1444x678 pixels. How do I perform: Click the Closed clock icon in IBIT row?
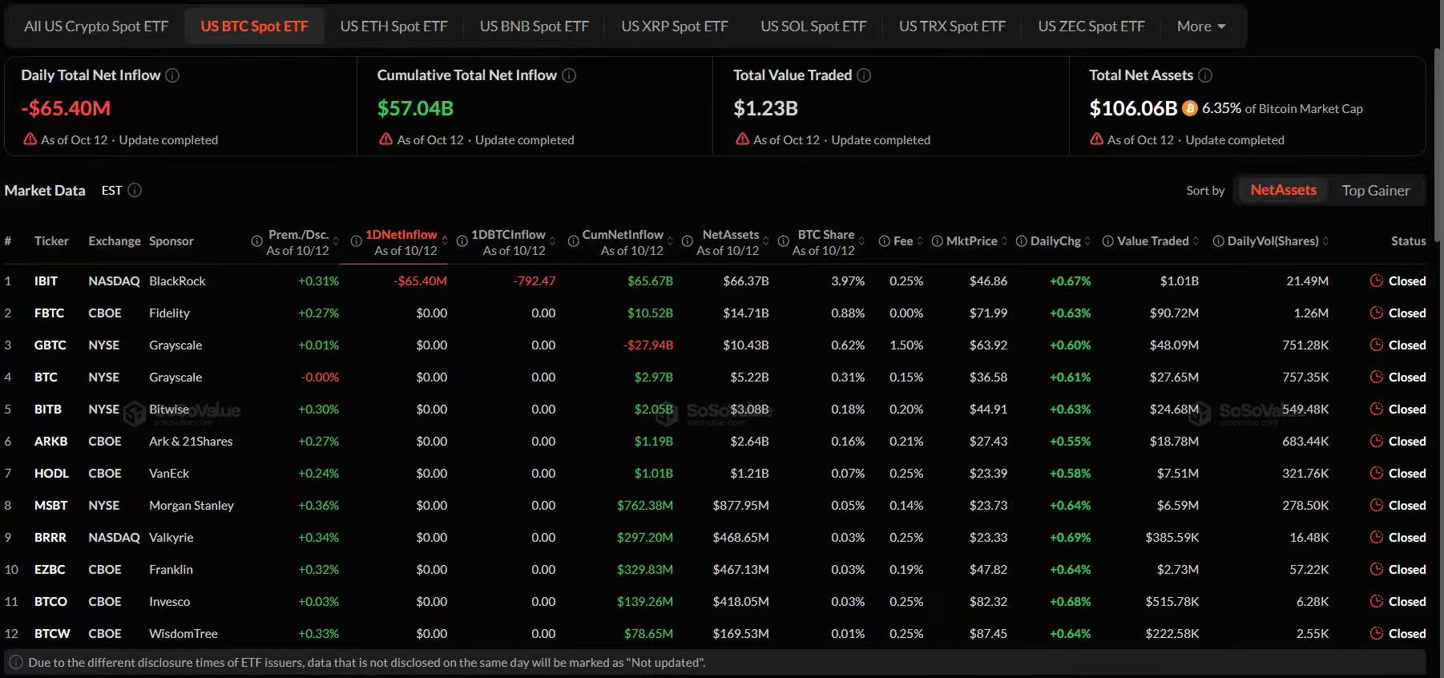click(1377, 280)
